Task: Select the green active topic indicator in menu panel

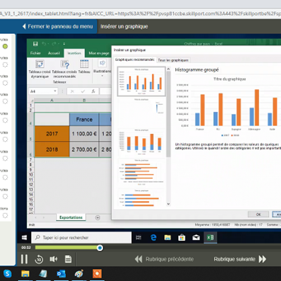Action: pos(5,46)
